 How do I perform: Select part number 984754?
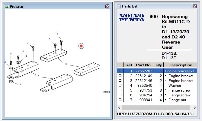click(x=146, y=95)
